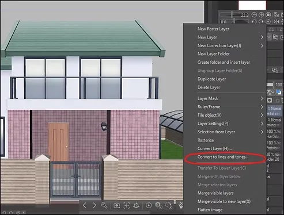Expand New Correction Layer(J) submenu
The width and height of the screenshot is (284, 215).
click(225, 45)
